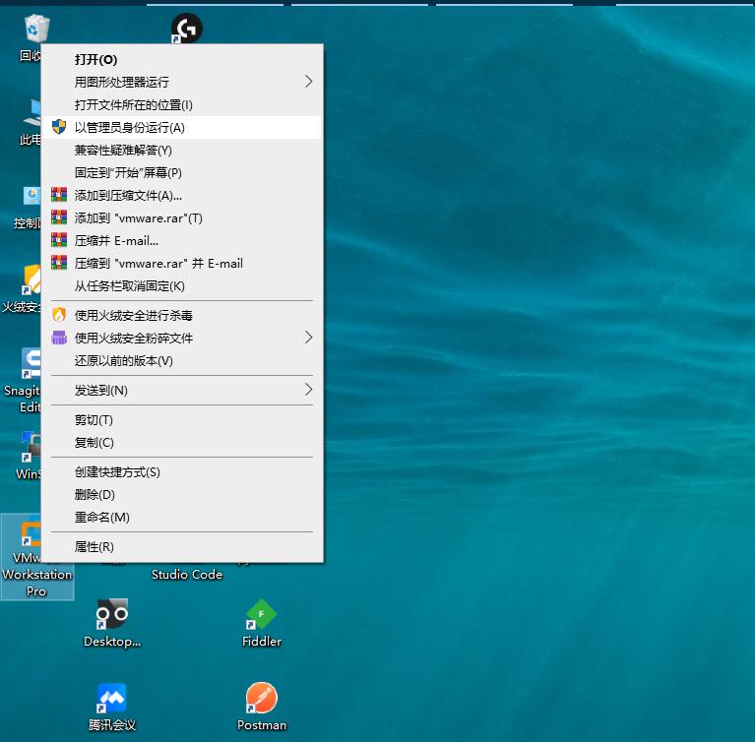Select 打开文件所在的位置(I)

coord(182,104)
